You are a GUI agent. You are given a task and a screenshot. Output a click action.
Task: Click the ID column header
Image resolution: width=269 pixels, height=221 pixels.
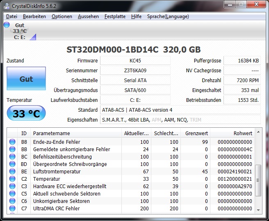pyautogui.click(x=24, y=133)
